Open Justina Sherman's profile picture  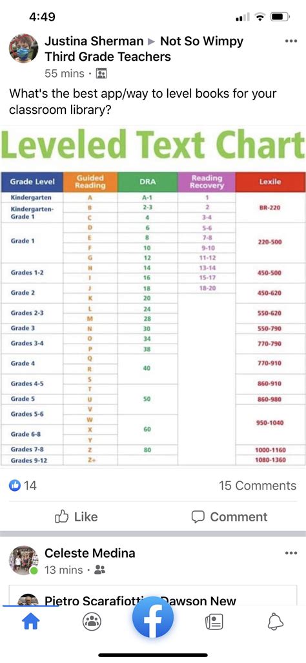click(24, 49)
